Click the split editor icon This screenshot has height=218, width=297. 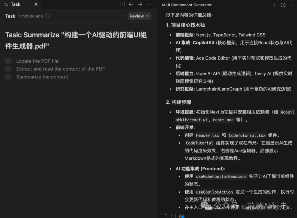tap(122, 4)
